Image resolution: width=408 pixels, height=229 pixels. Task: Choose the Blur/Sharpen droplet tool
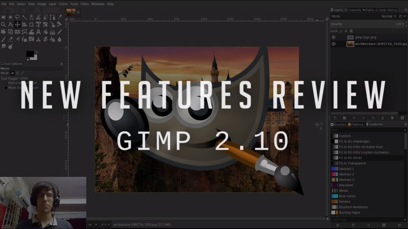point(60,39)
